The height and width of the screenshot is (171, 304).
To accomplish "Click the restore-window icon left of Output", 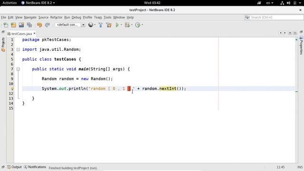I will pos(3,167).
